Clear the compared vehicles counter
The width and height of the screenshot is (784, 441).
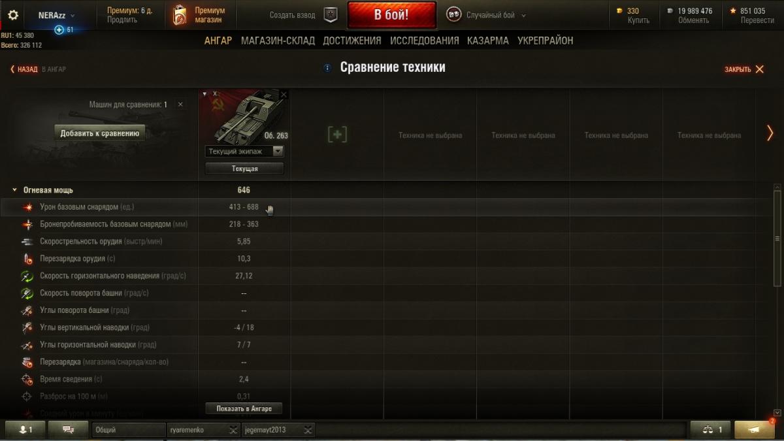[180, 105]
